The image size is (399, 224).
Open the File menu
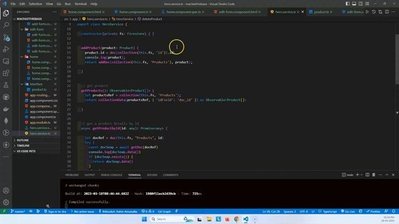point(13,4)
